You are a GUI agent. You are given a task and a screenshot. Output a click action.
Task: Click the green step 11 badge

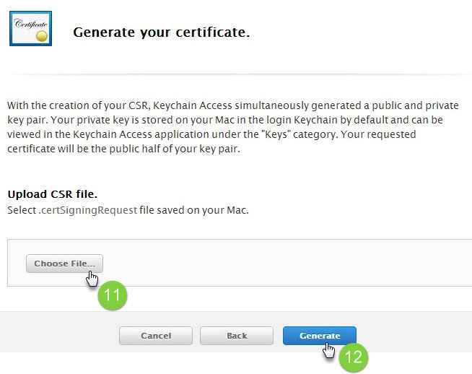113,296
